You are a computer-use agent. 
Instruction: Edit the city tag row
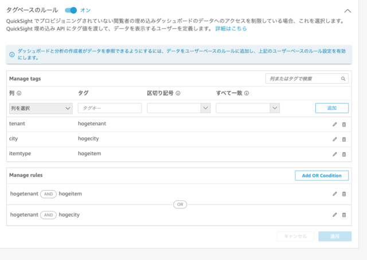[335, 139]
